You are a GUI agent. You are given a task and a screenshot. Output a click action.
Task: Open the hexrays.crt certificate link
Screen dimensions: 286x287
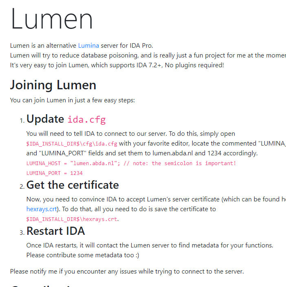(42, 209)
